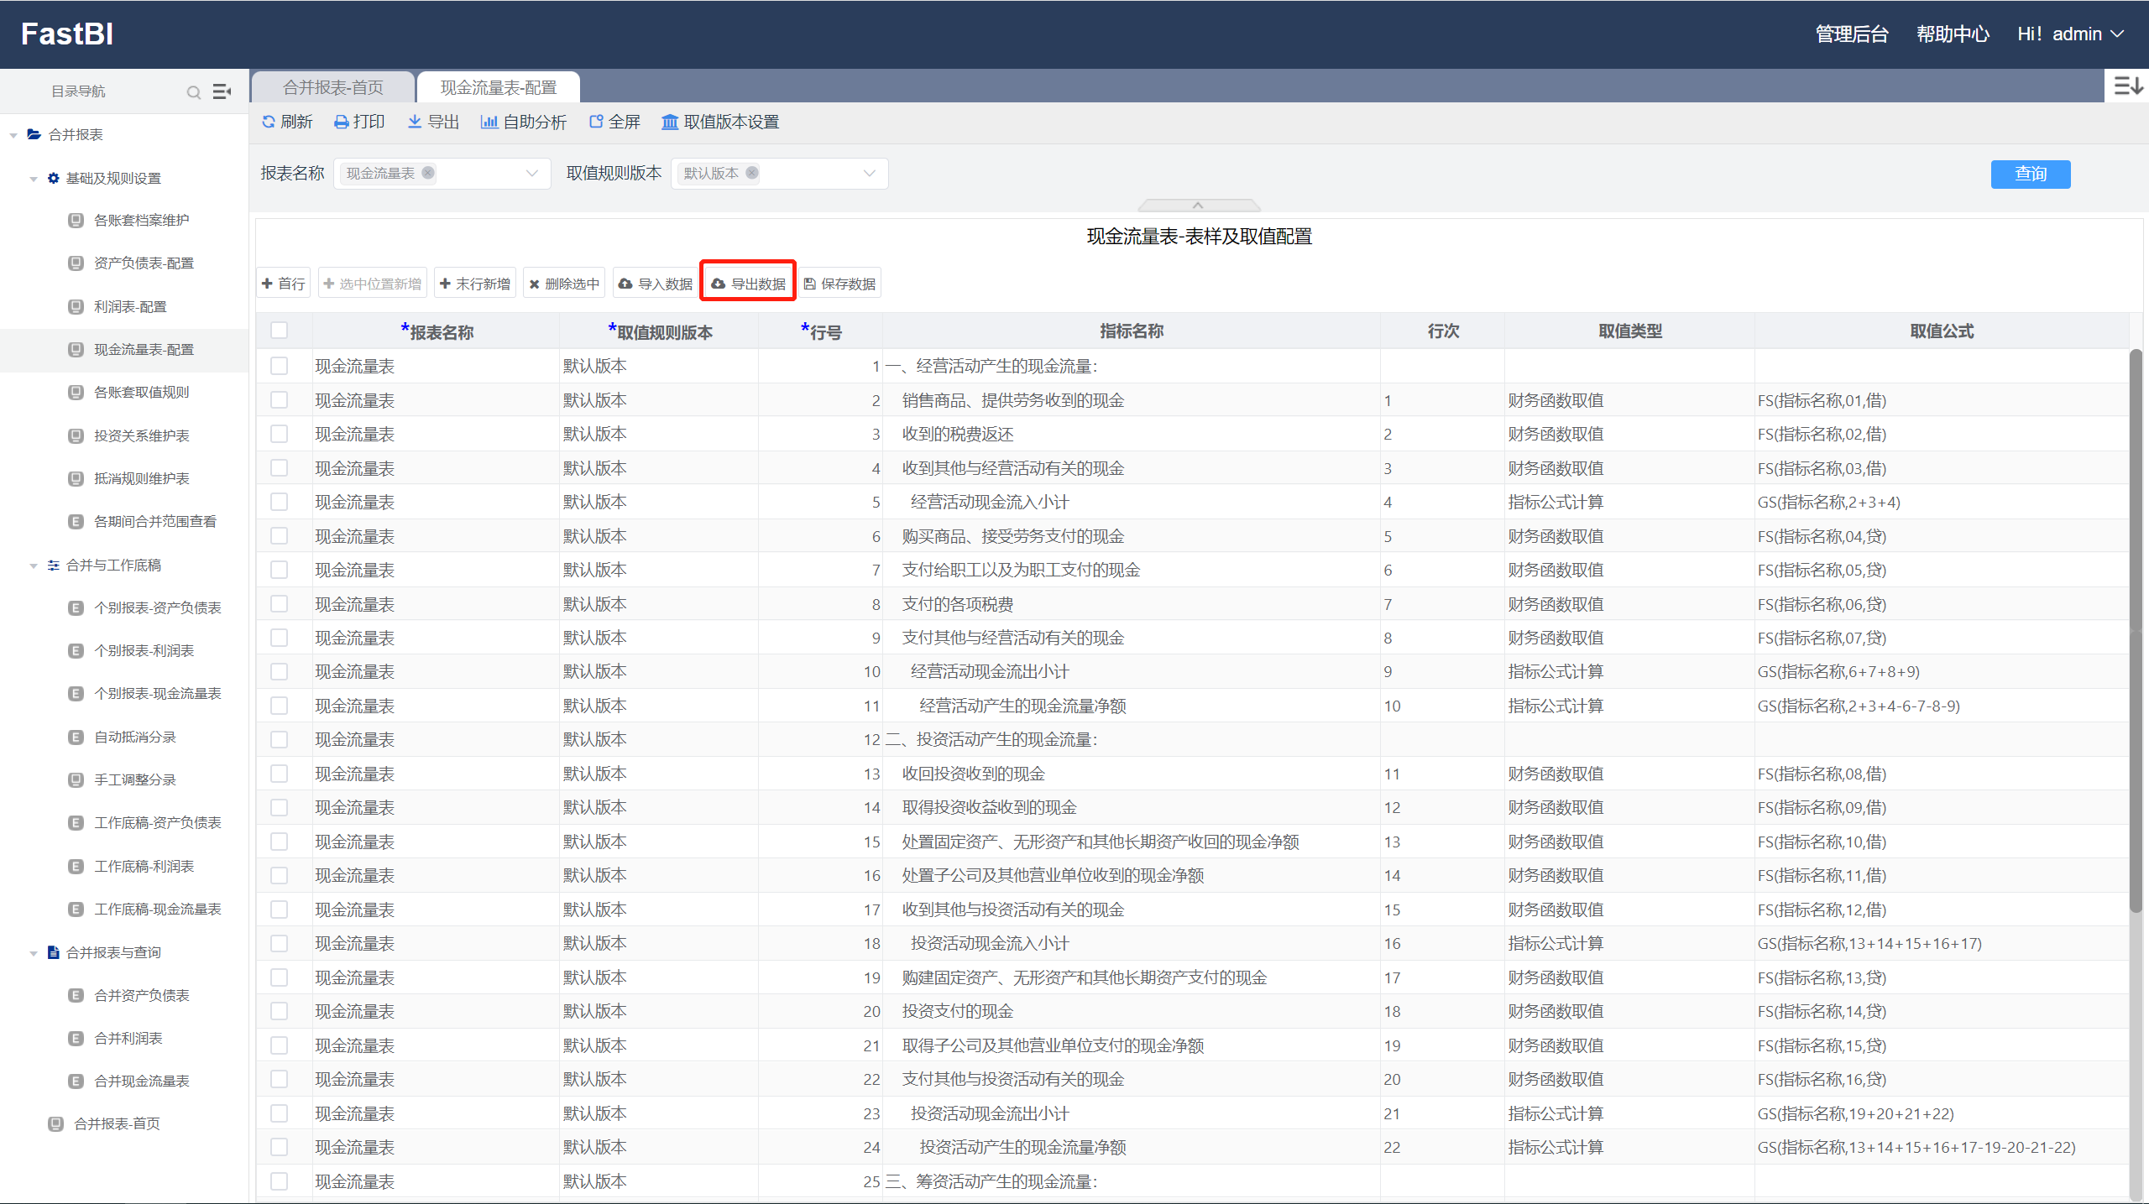Check the row 5 经营活动现金流入小计 checkbox
The height and width of the screenshot is (1204, 2149).
tap(280, 502)
